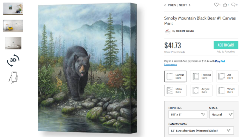Open the Print Size dropdown
This screenshot has height=139, width=240.
click(x=187, y=114)
